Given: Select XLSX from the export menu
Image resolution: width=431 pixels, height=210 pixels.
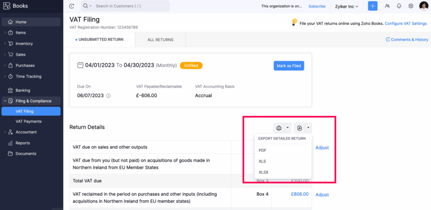Looking at the screenshot, I should 263,172.
